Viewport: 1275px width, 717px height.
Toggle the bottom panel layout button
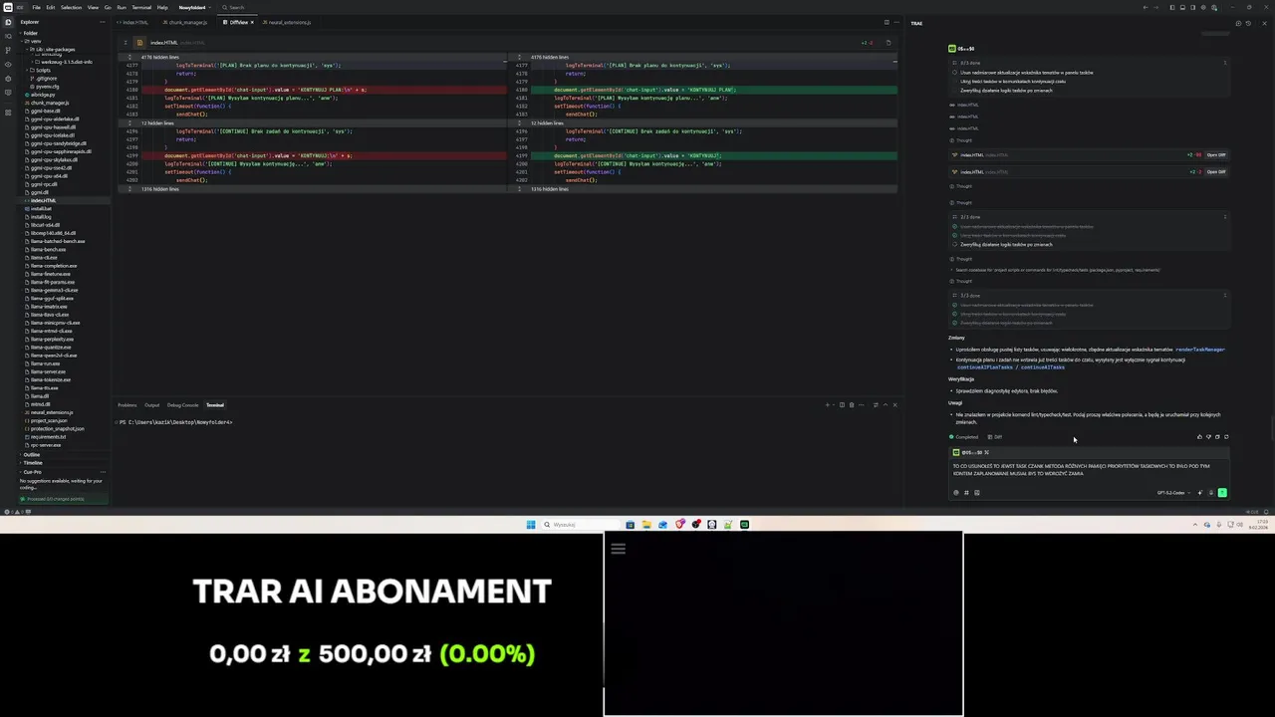coord(1181,7)
